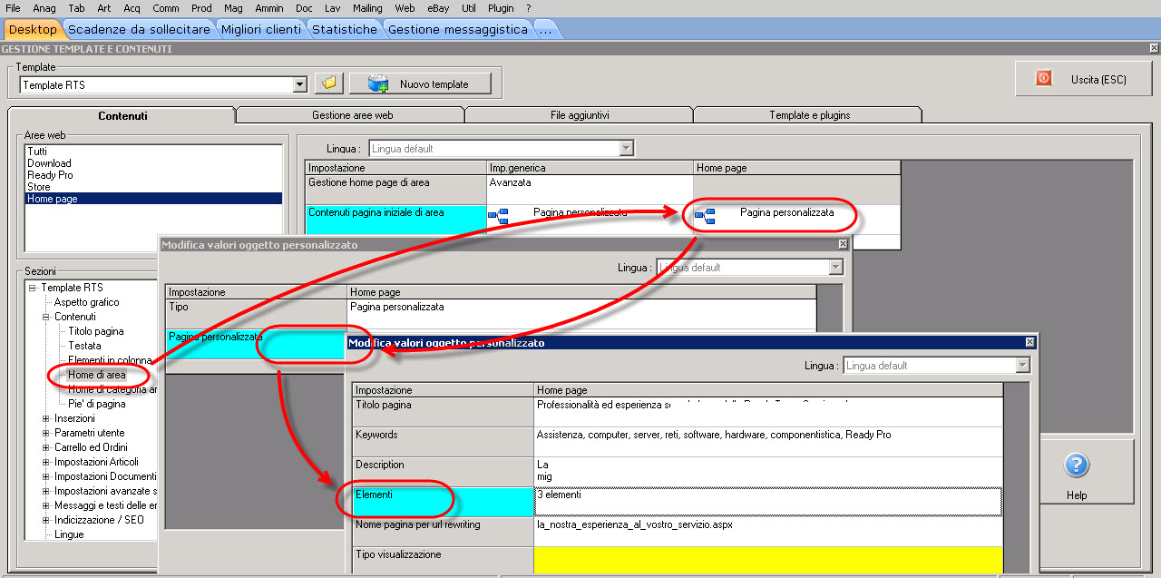Click the Avanzata value cell

click(x=590, y=189)
